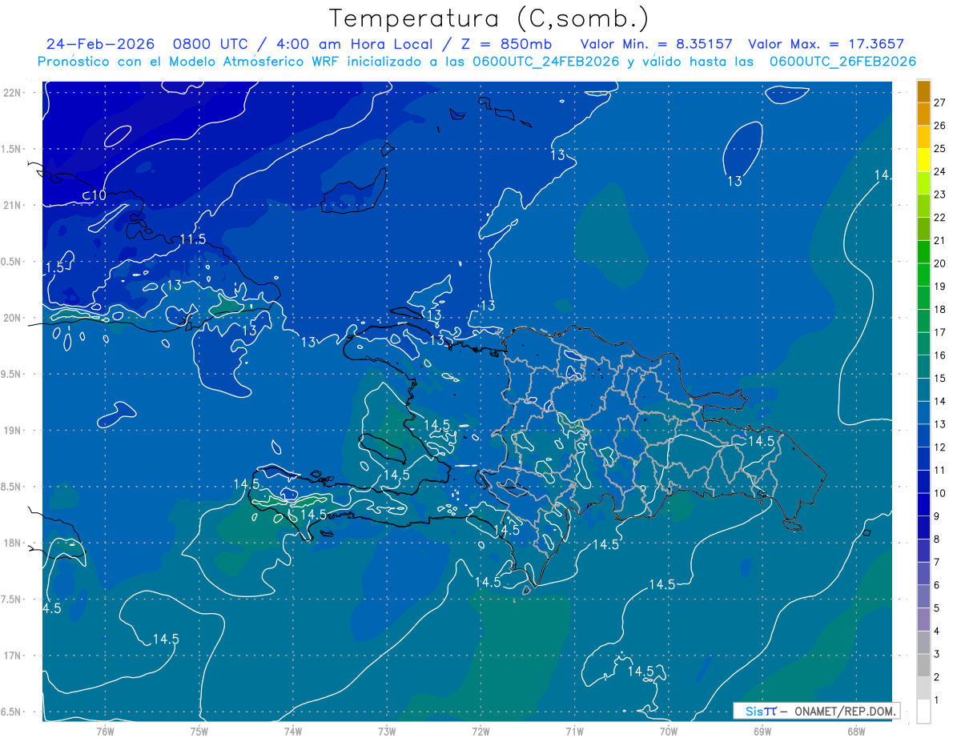Click the "0800 UTC" time text
961x742 pixels.
tap(212, 45)
